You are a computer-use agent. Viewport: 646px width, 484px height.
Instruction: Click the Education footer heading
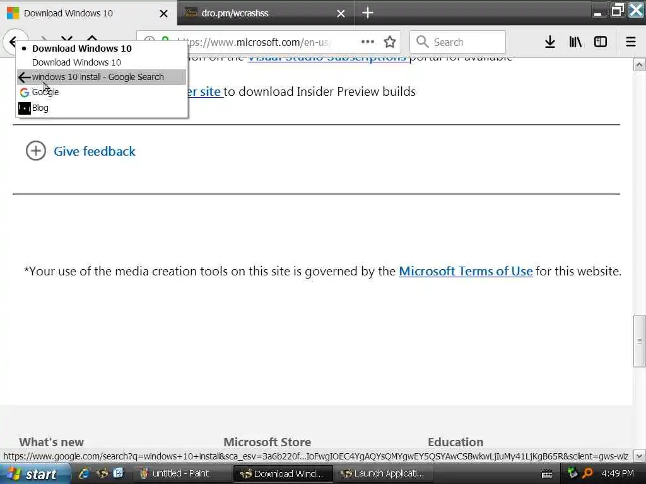click(455, 442)
